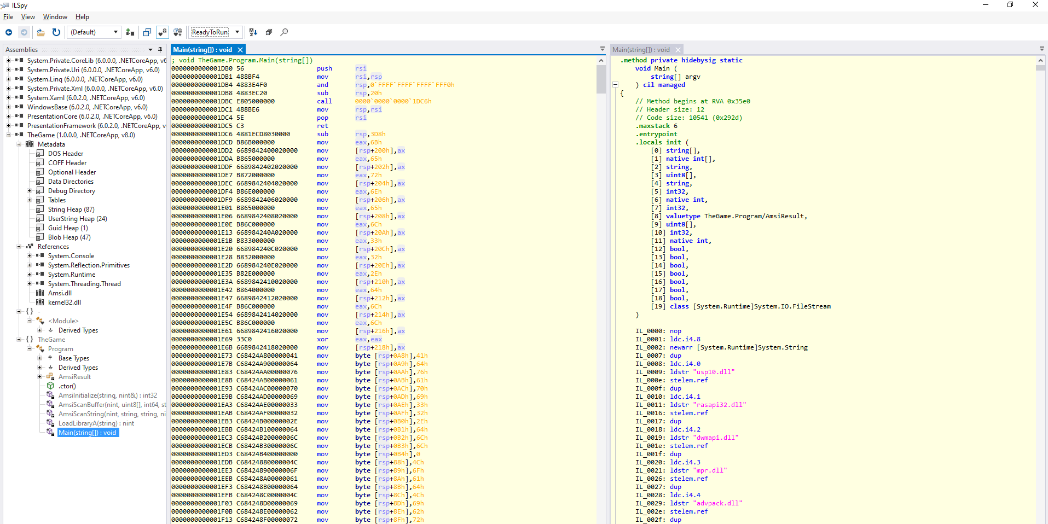Image resolution: width=1048 pixels, height=524 pixels.
Task: Click the LoadLibraryA method icon
Action: pyautogui.click(x=50, y=423)
